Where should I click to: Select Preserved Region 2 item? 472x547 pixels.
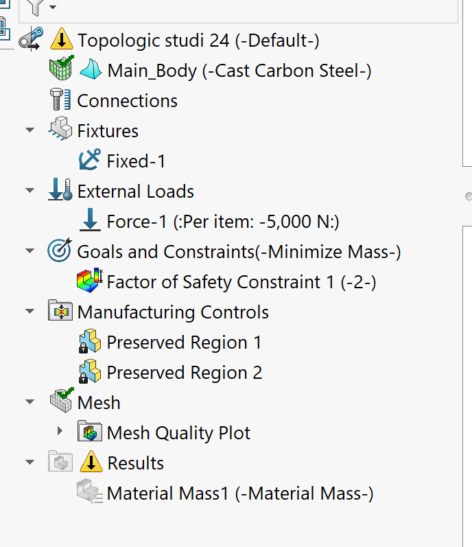(184, 373)
